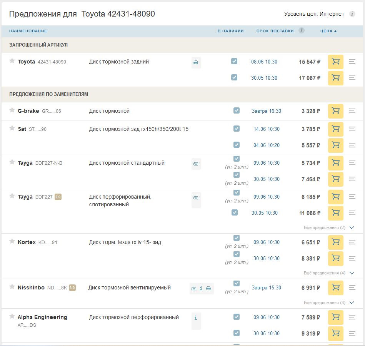Screen dimensions: 365x346
Task: Click the car applicability icon for Toyota
Action: point(196,62)
